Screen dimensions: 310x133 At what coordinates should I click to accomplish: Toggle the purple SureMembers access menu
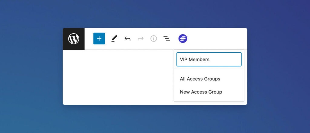pyautogui.click(x=183, y=38)
